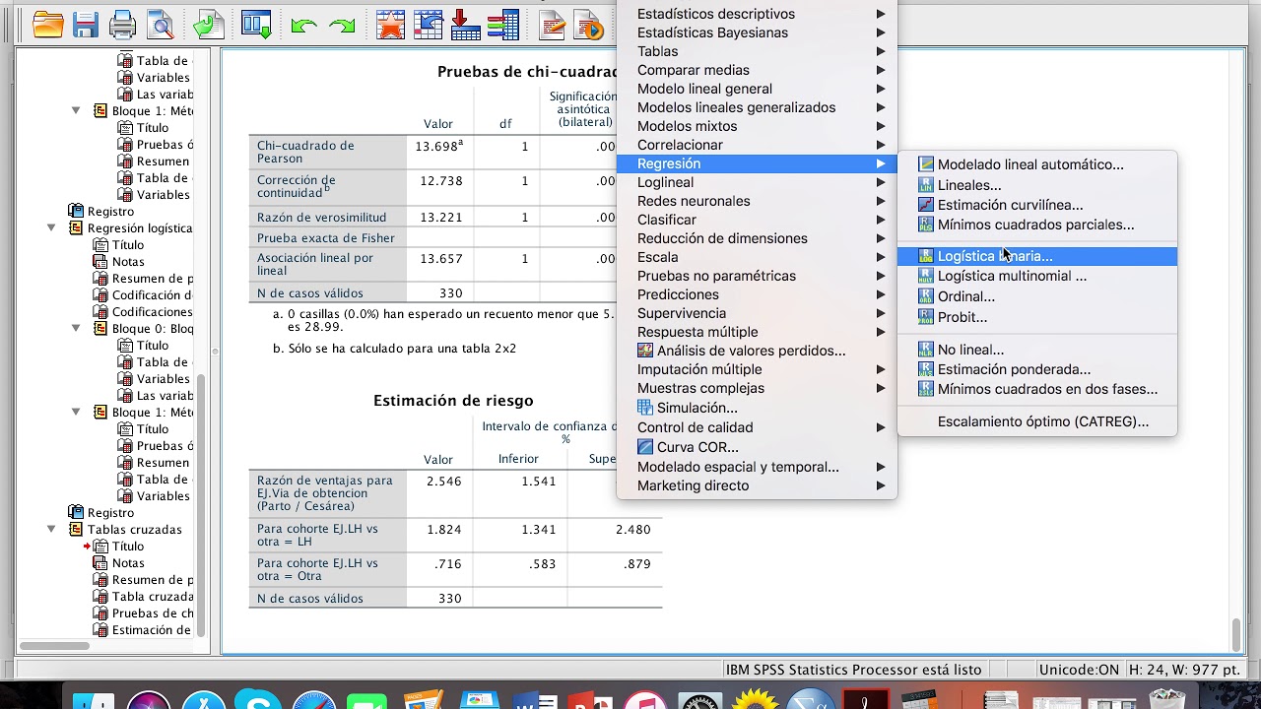Click the run script document icon
Viewport: 1261px width, 709px height.
coord(588,25)
